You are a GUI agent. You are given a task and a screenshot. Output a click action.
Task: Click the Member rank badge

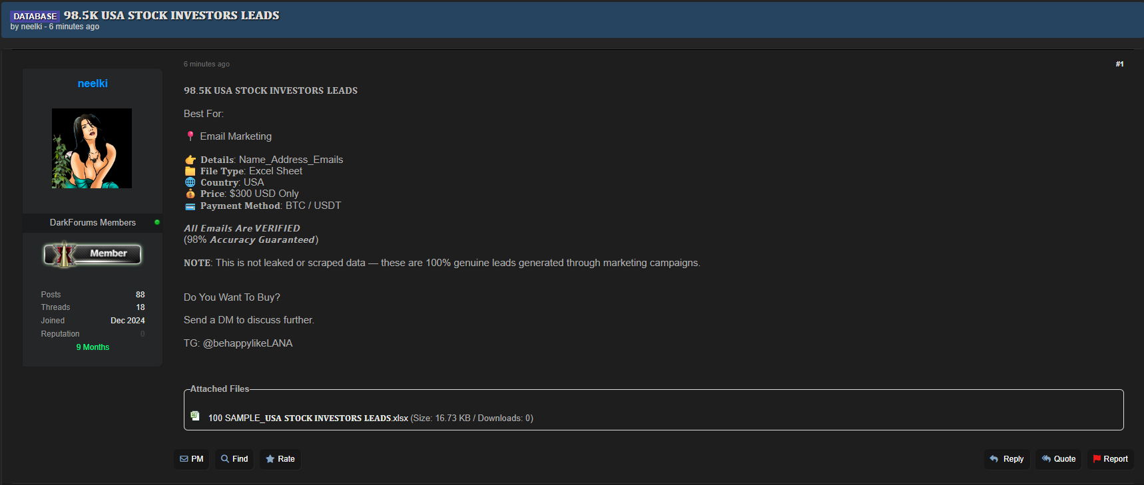93,254
